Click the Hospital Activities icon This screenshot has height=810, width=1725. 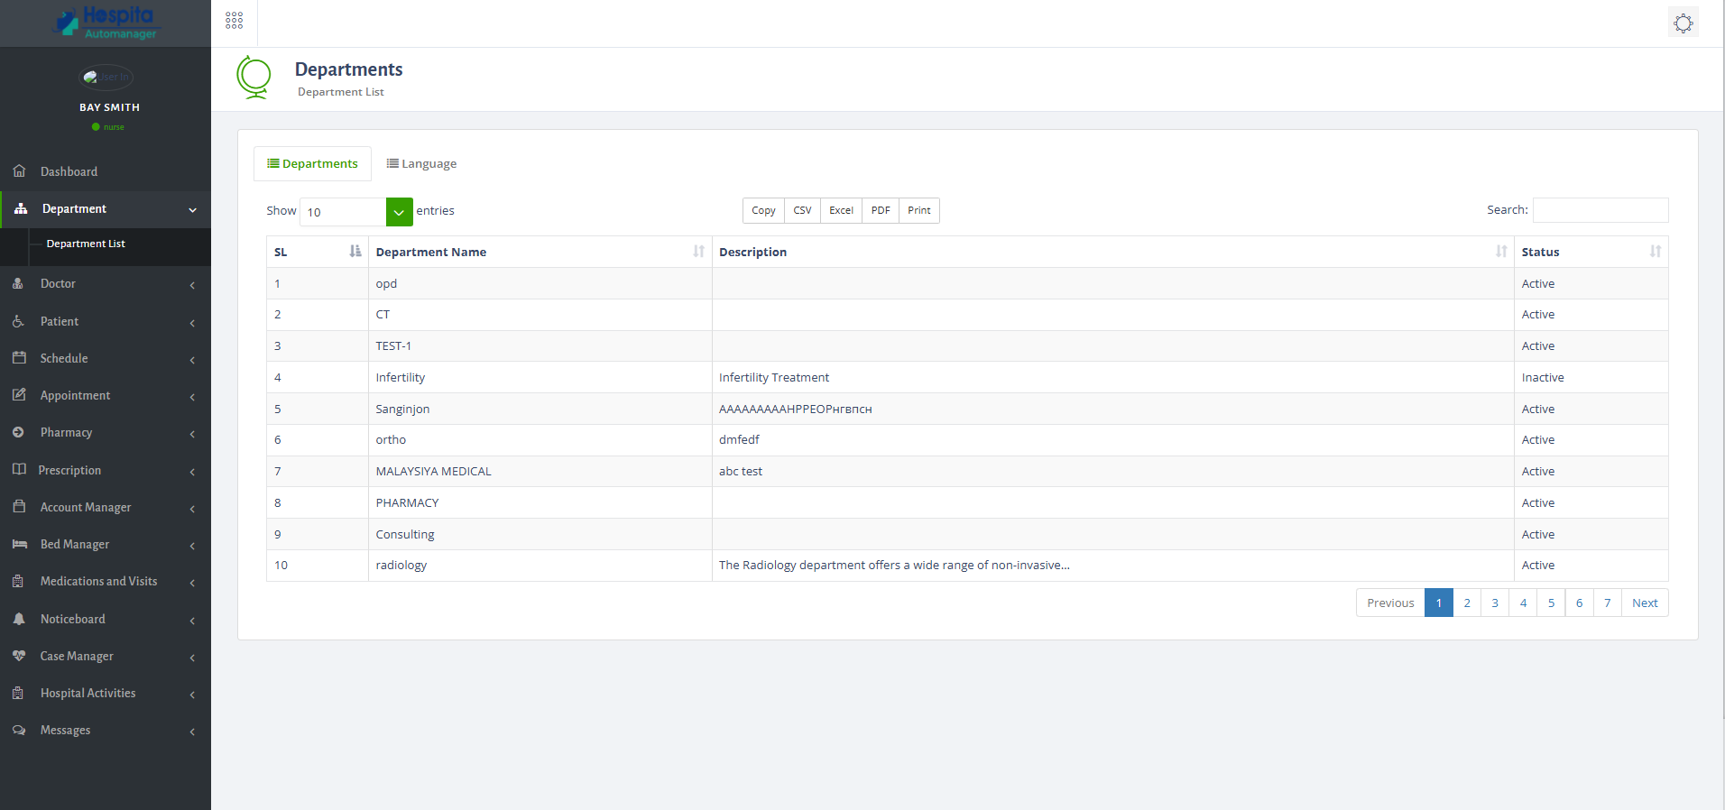click(x=18, y=693)
